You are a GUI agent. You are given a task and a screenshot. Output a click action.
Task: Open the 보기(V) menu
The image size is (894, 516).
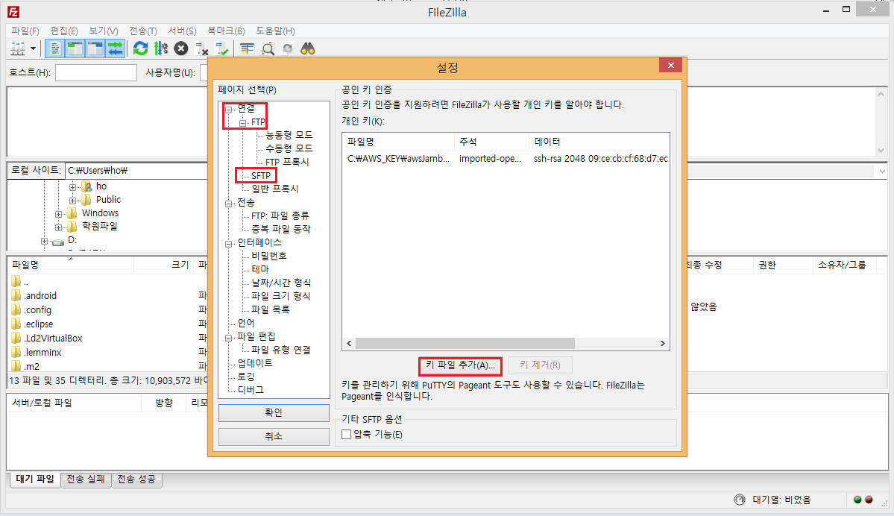[103, 31]
